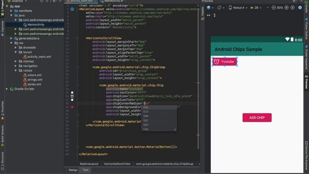Expand the Gradle Scripts node

point(7,89)
